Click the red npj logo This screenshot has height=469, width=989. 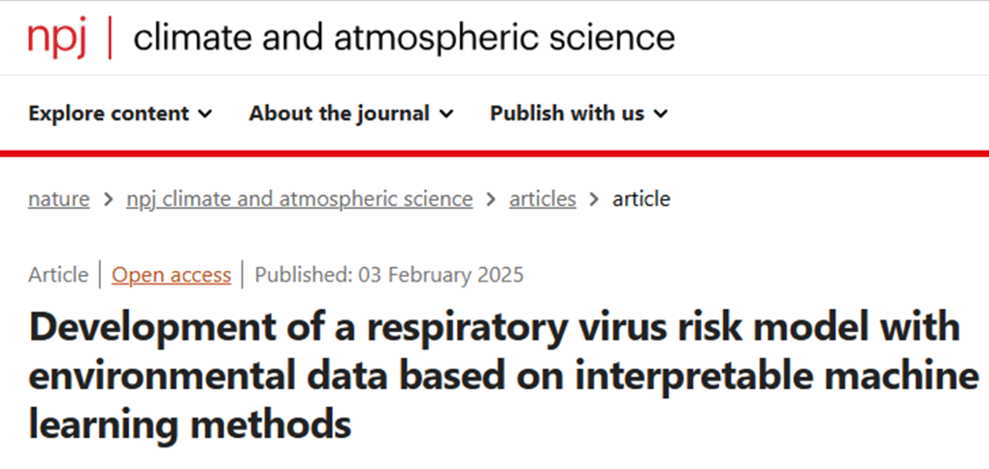(x=57, y=38)
